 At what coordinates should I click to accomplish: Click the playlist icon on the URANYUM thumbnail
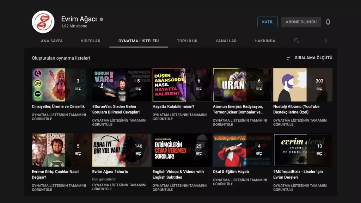259,88
